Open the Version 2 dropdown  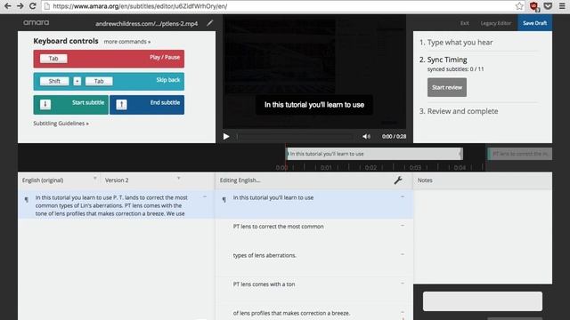pyautogui.click(x=142, y=180)
